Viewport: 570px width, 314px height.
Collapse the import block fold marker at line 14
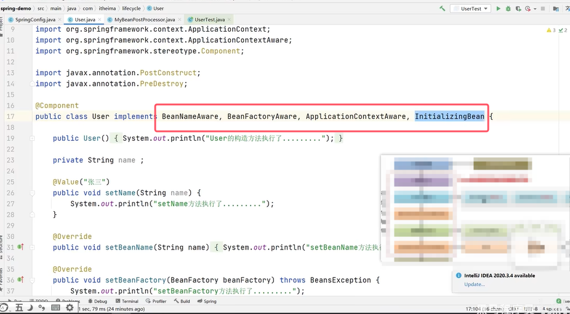tap(32, 84)
